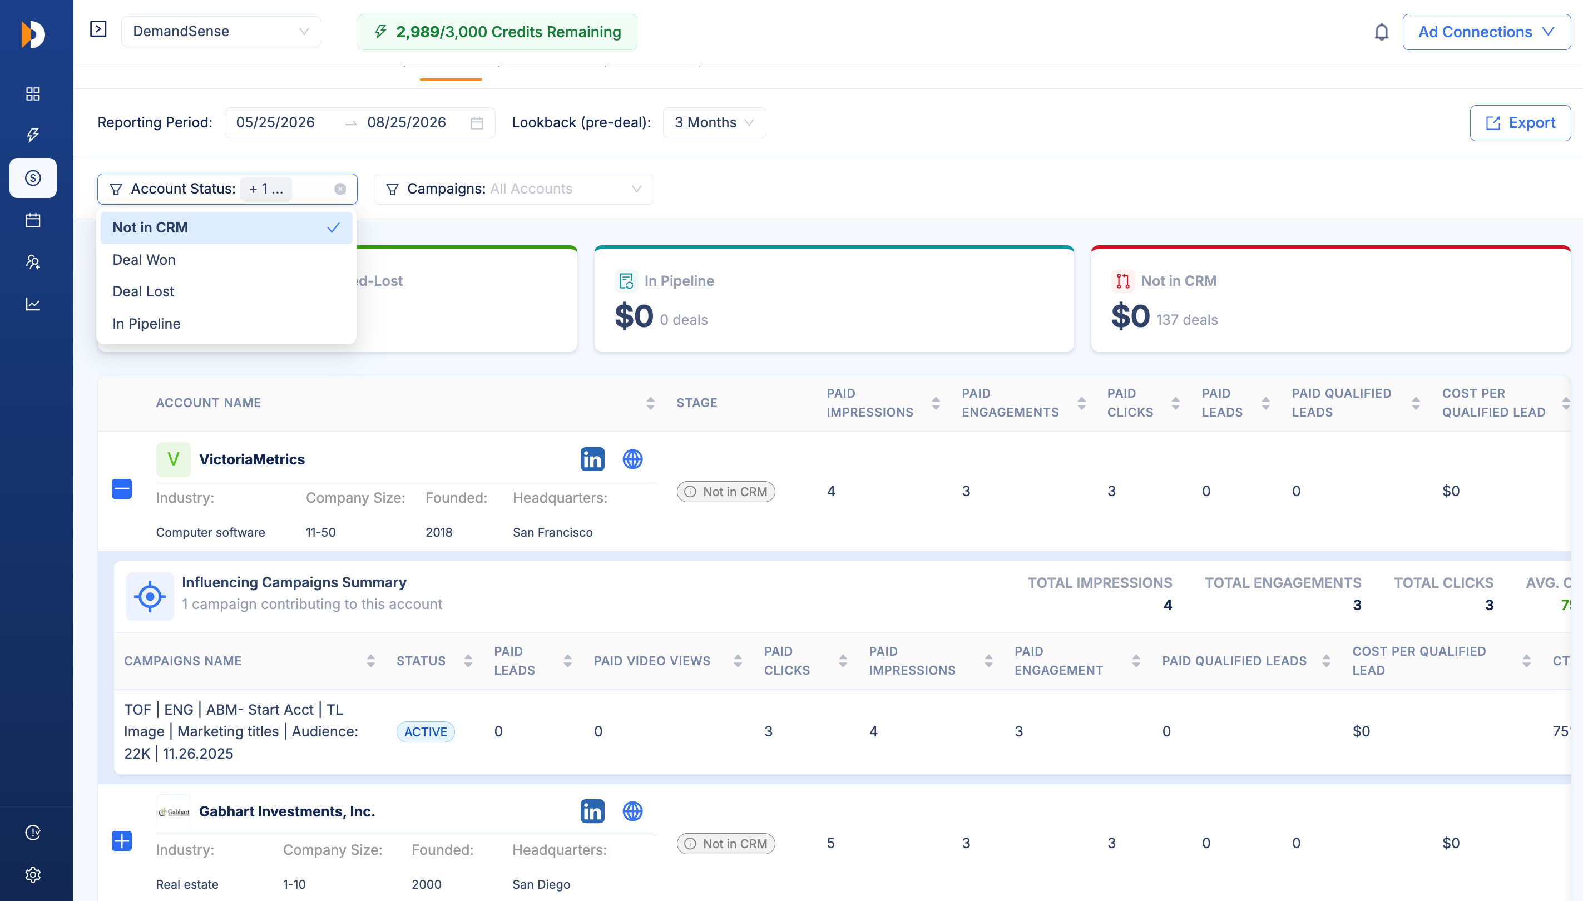Click the lightning bolt sidebar icon
The image size is (1583, 901).
[33, 135]
